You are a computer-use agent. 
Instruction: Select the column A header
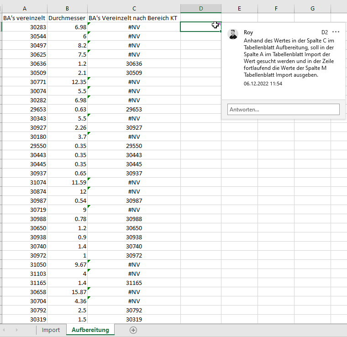(x=25, y=8)
